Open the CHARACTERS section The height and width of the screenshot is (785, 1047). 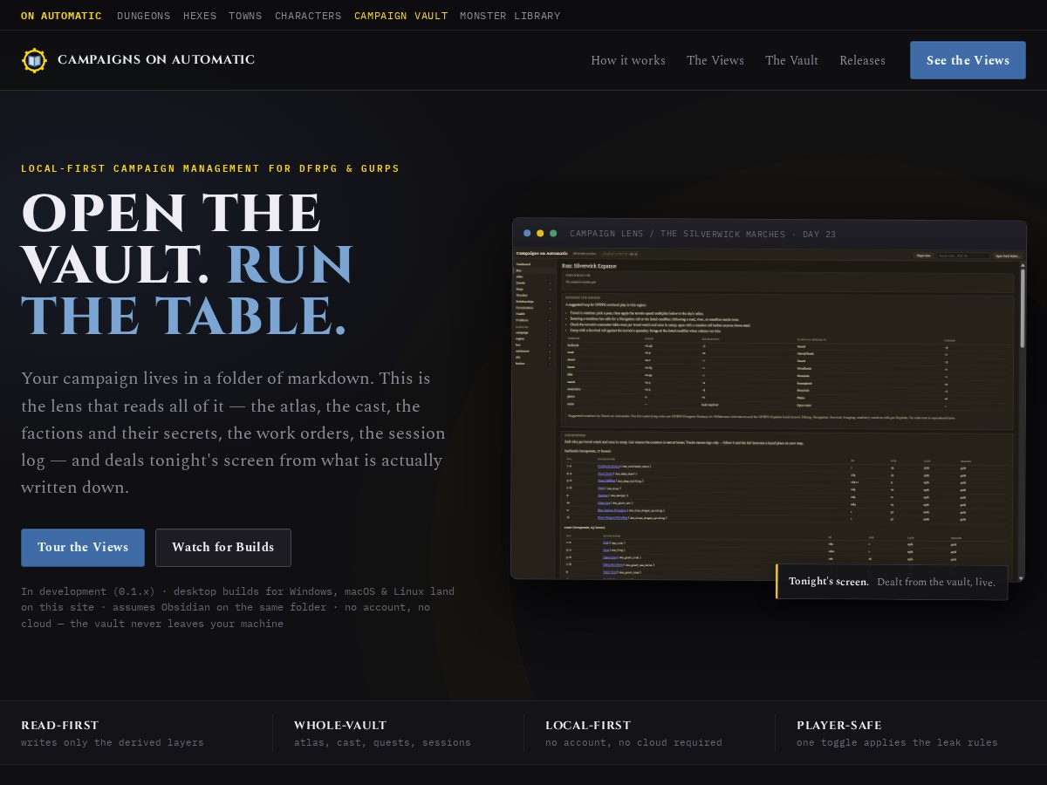coord(308,16)
